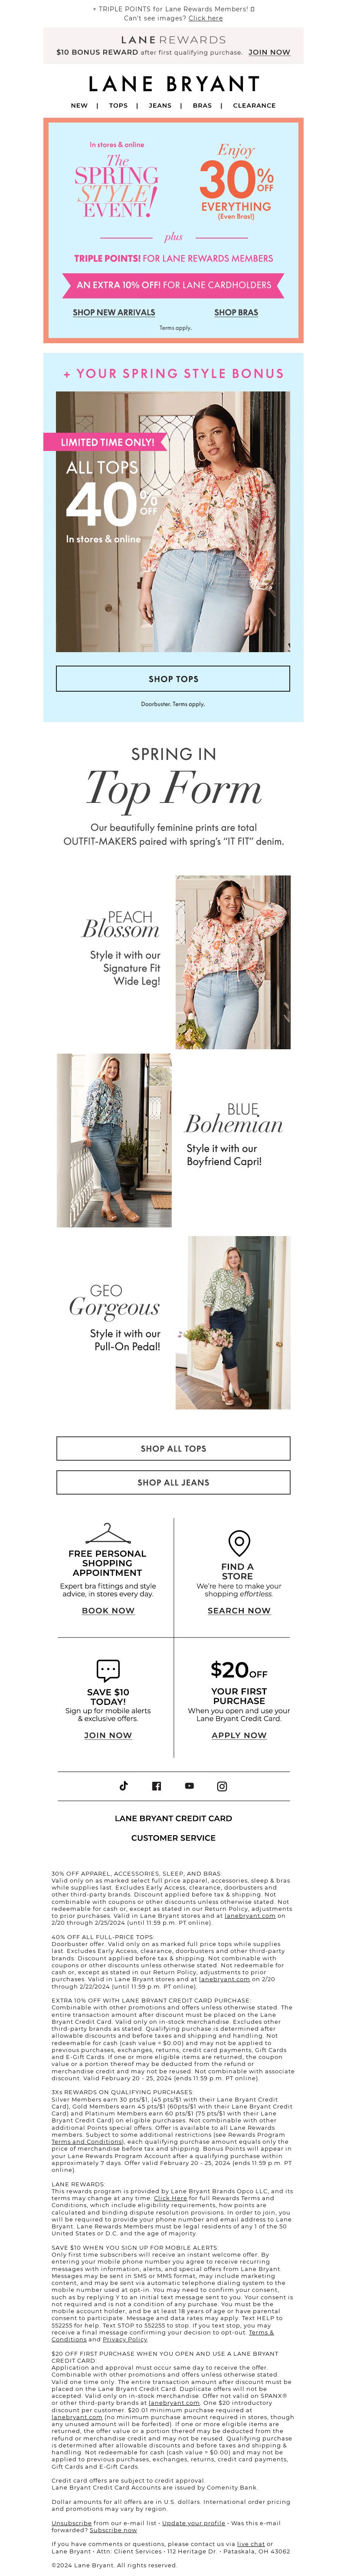Open the TOPS navigation item
Screen dimensions: 347x2576
click(x=118, y=105)
